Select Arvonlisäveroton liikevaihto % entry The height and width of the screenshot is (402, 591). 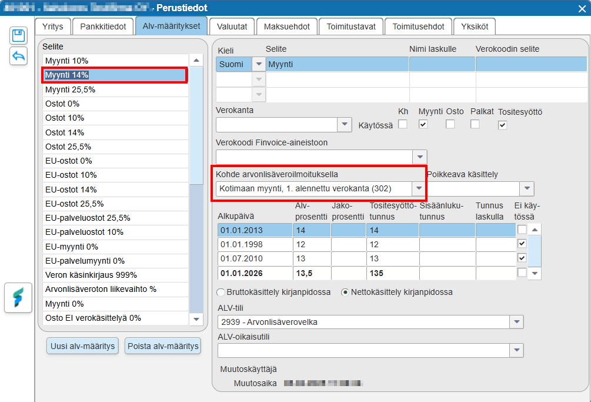[x=115, y=289]
